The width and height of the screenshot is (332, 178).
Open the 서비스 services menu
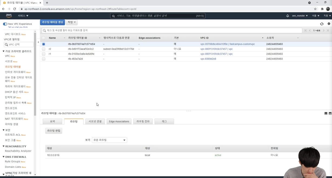23,16
